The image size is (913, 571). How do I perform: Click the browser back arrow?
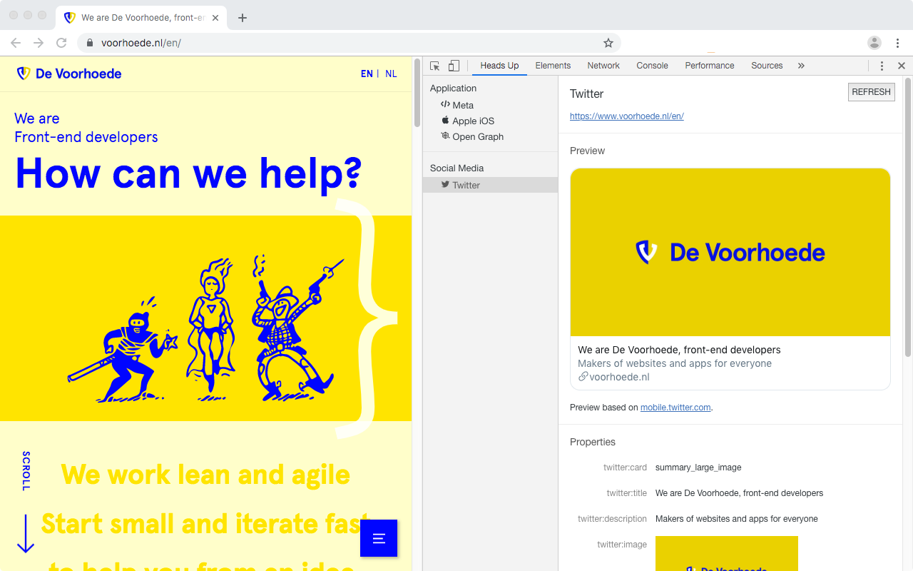16,43
